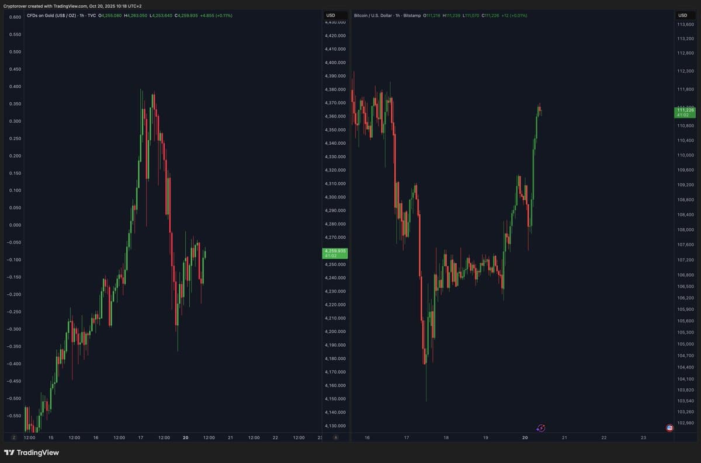Click the circular badge icon near the Bitcoin price axis
This screenshot has width=701, height=463.
click(x=670, y=428)
